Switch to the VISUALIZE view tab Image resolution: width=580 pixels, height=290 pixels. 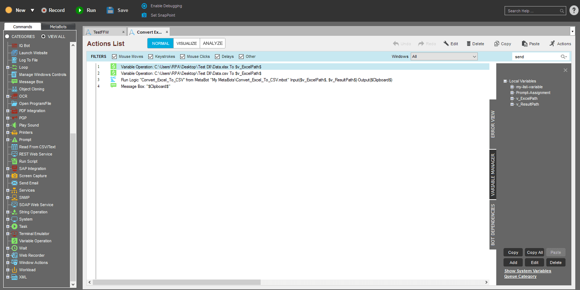[x=187, y=43]
